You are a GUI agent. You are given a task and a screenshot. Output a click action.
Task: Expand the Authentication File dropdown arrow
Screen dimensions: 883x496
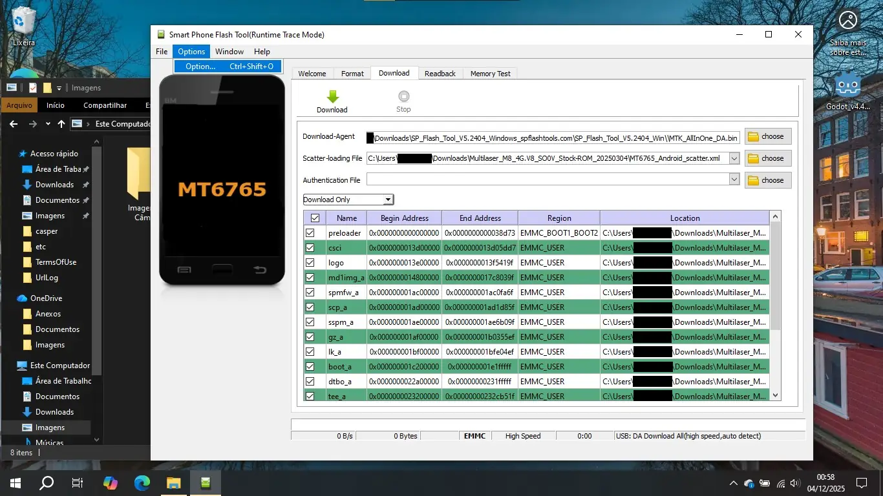click(x=734, y=180)
